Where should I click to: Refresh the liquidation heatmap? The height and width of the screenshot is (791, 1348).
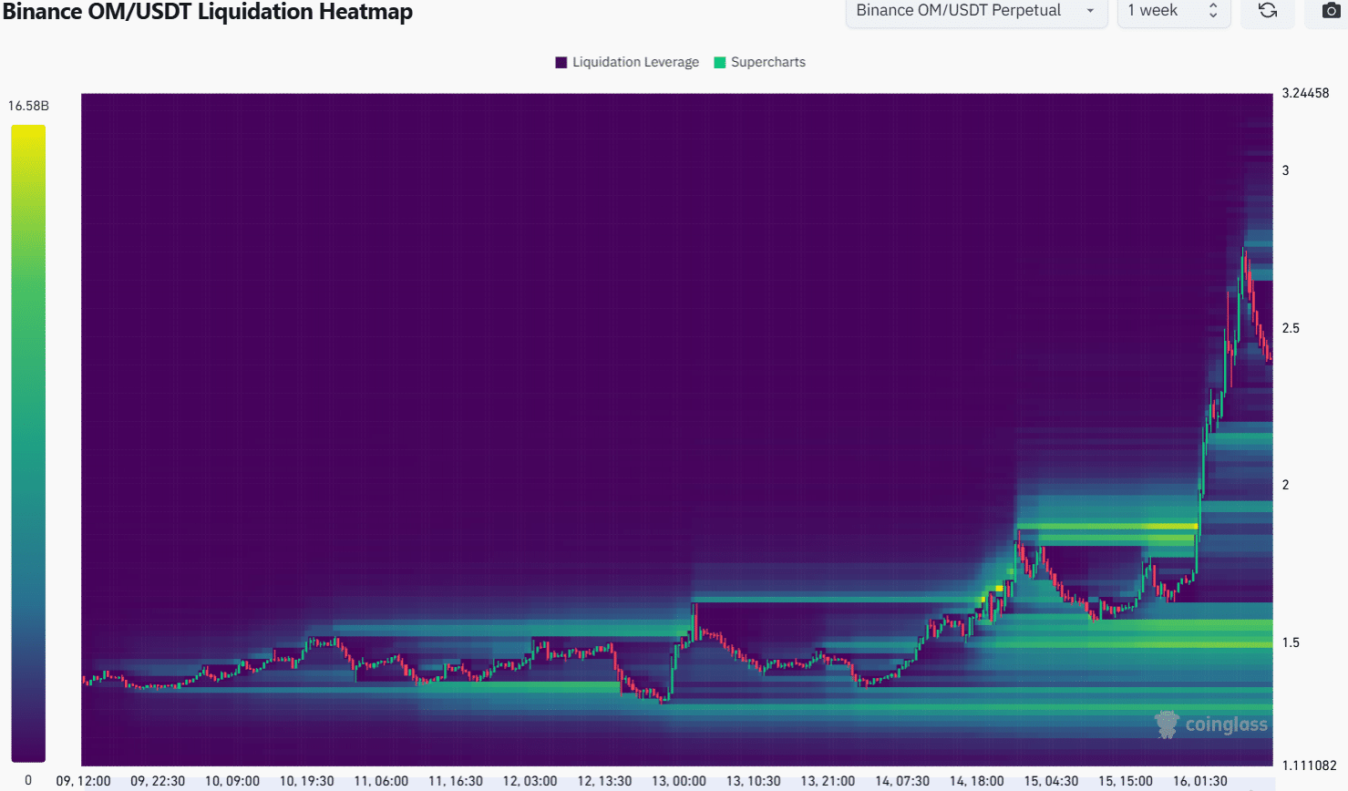pyautogui.click(x=1268, y=11)
